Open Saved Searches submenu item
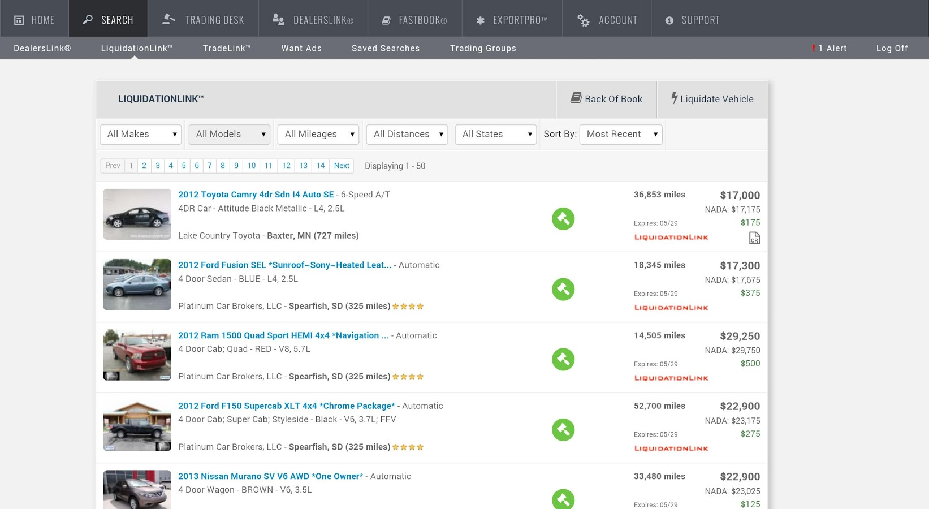The image size is (929, 509). [x=386, y=48]
